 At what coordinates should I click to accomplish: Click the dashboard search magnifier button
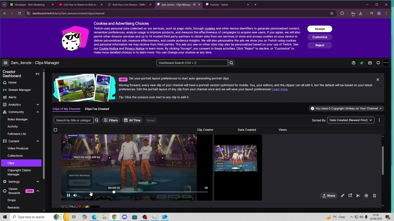pyautogui.click(x=231, y=63)
